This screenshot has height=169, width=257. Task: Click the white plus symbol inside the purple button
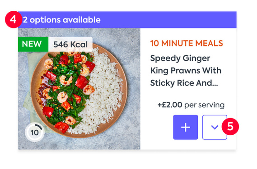186,127
